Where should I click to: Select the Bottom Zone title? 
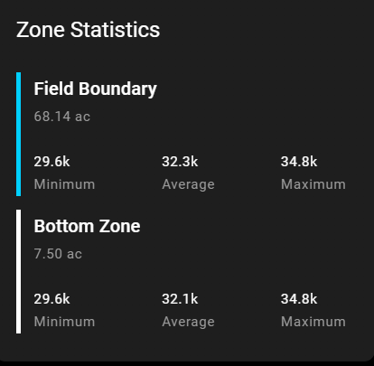87,226
